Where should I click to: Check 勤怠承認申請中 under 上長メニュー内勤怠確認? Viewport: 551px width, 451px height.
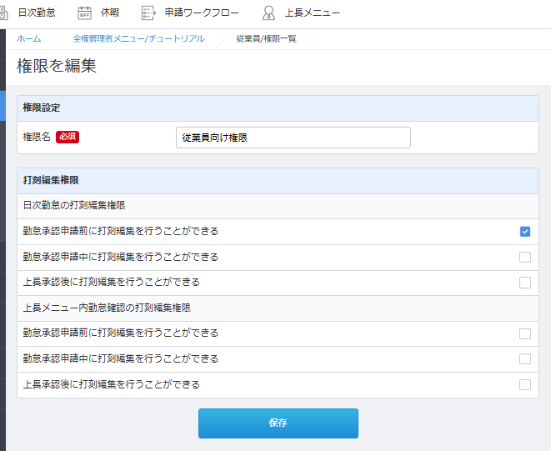tap(525, 359)
